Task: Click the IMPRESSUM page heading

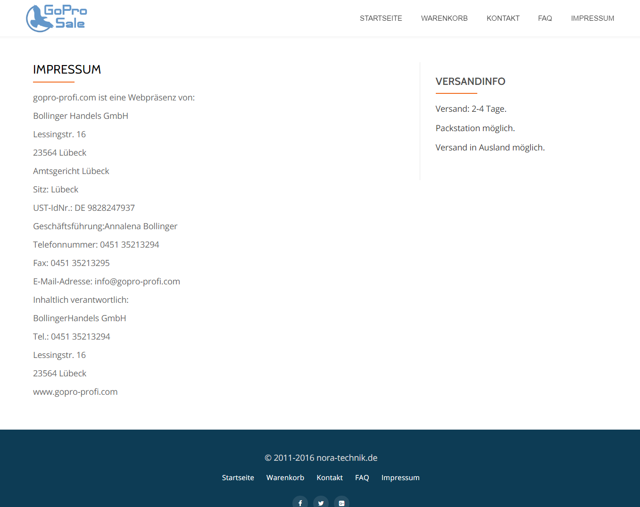Action: pos(67,69)
